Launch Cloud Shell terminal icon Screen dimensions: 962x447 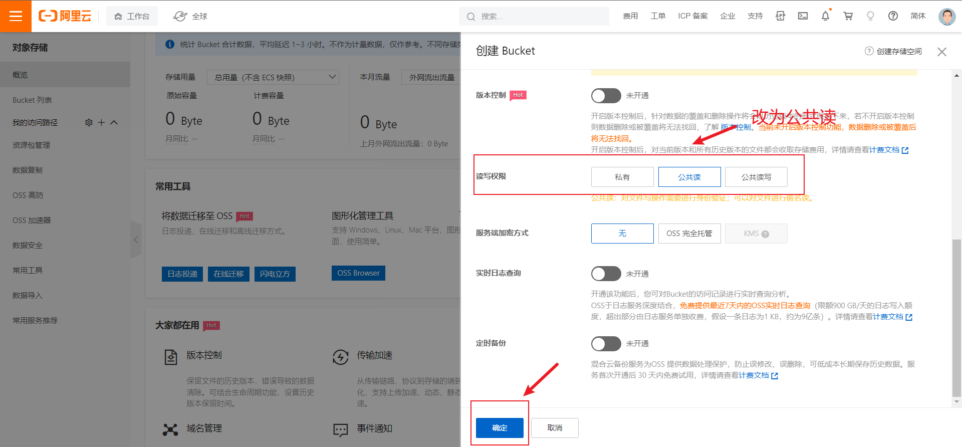[x=803, y=16]
